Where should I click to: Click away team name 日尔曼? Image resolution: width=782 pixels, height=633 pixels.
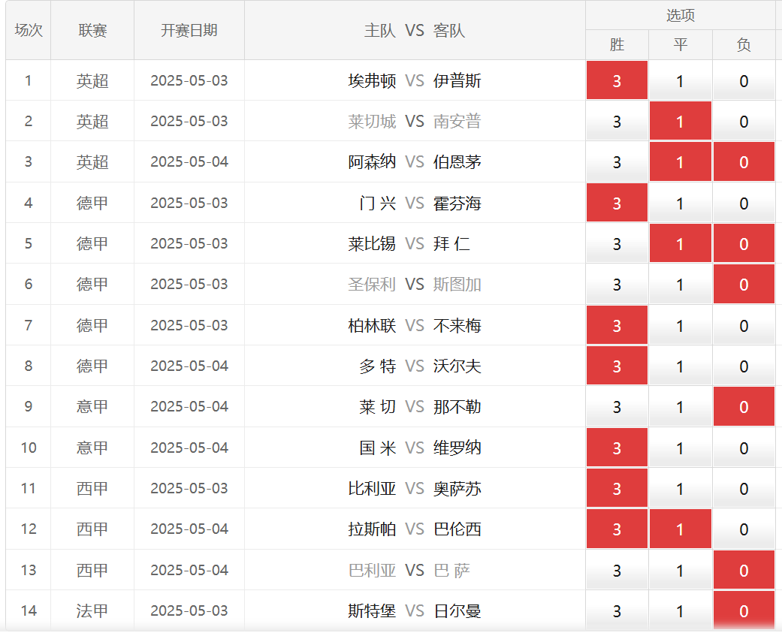point(457,611)
